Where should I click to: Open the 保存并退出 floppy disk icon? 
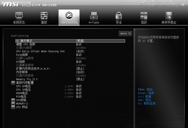(x=169, y=15)
